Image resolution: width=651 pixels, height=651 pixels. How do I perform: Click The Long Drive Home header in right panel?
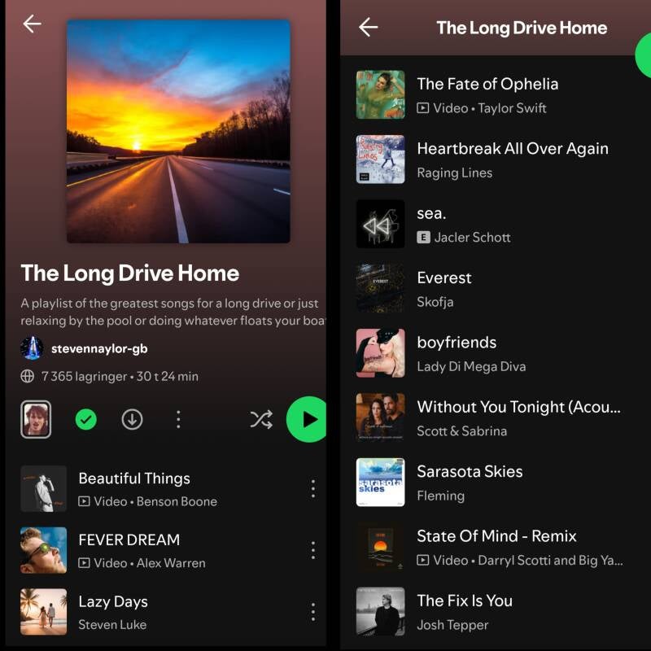[522, 28]
